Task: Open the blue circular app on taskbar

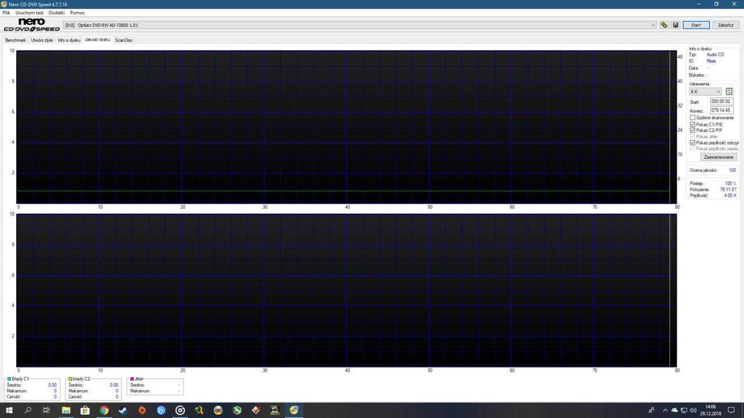Action: [161, 410]
